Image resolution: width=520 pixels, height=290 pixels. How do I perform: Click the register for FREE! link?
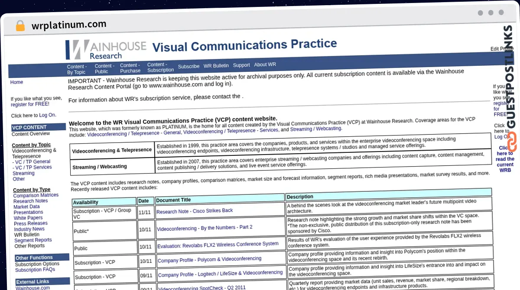30,104
